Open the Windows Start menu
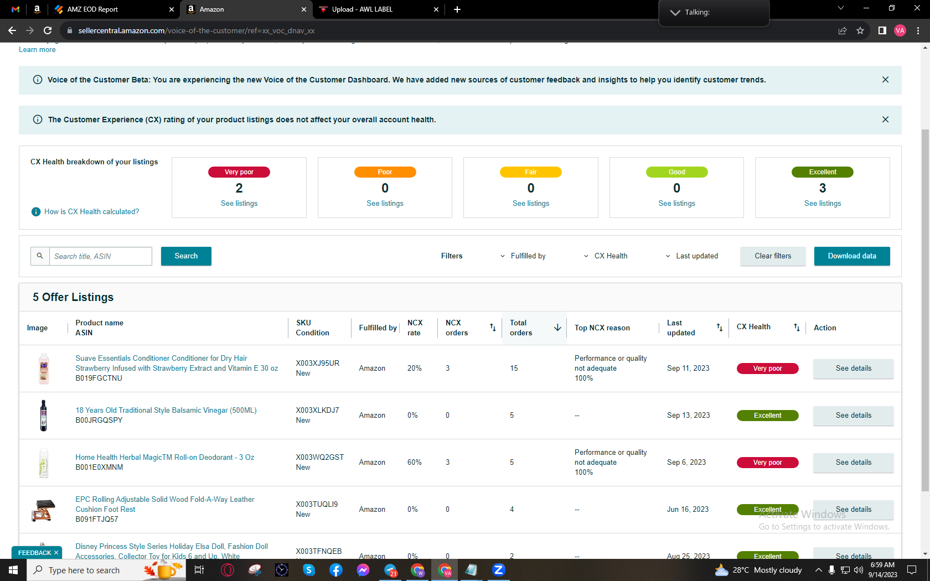The image size is (930, 581). point(13,570)
